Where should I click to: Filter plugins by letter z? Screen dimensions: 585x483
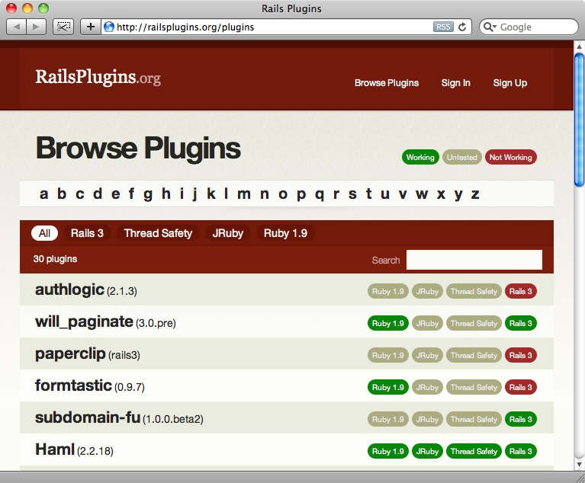click(475, 194)
